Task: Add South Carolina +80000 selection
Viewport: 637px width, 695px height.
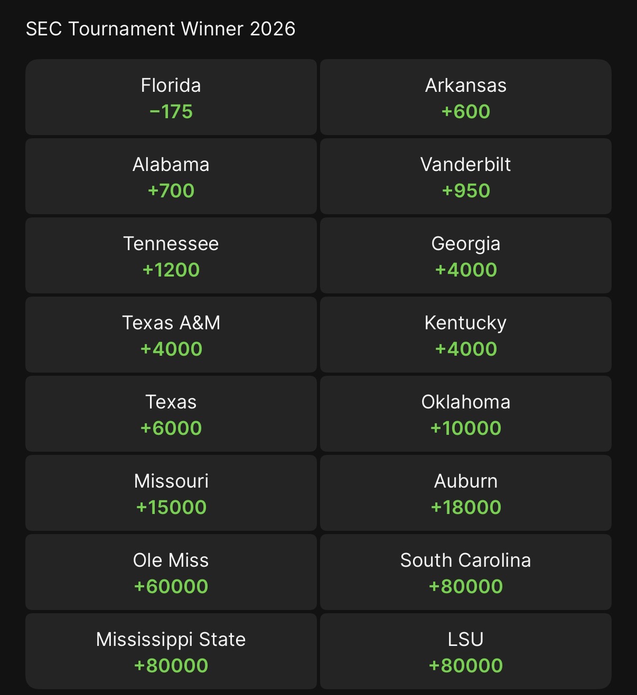Action: point(465,573)
